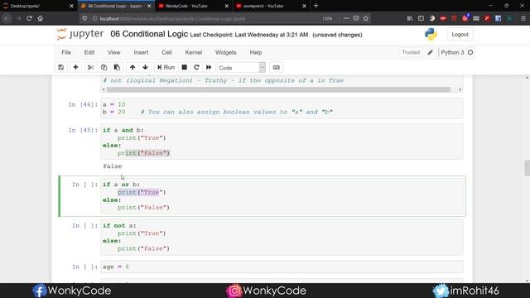The width and height of the screenshot is (530, 298).
Task: Restart kernel and run all cells icon
Action: (x=209, y=67)
